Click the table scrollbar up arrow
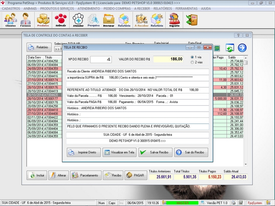The width and height of the screenshot is (275, 206). click(246, 58)
